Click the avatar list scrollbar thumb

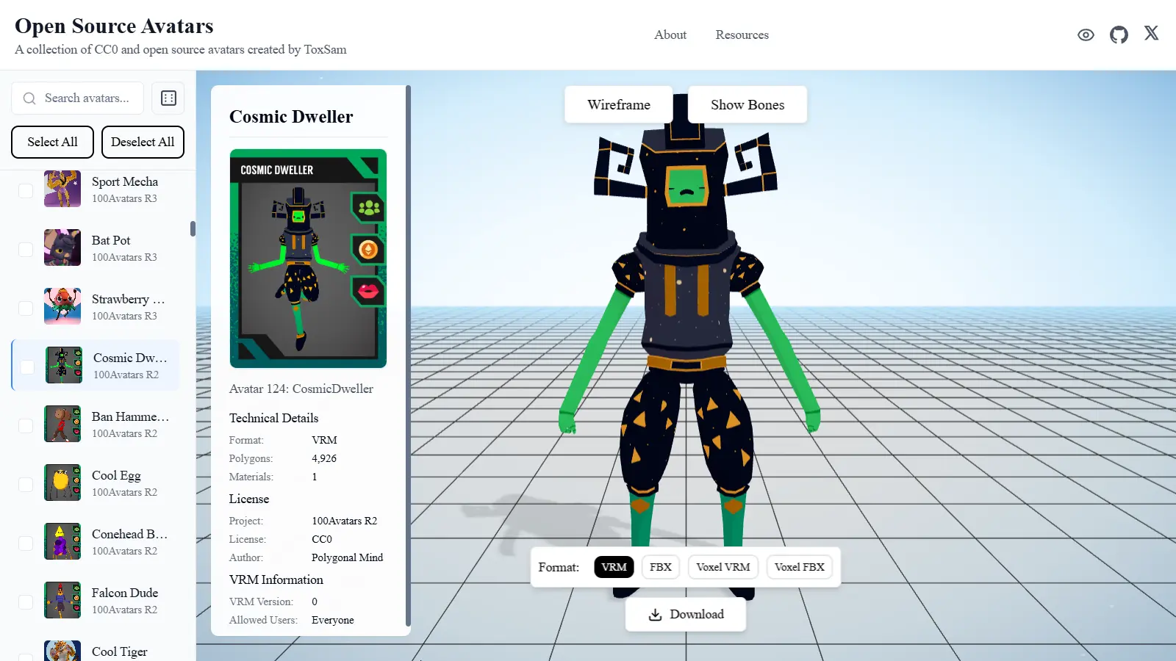pyautogui.click(x=193, y=229)
